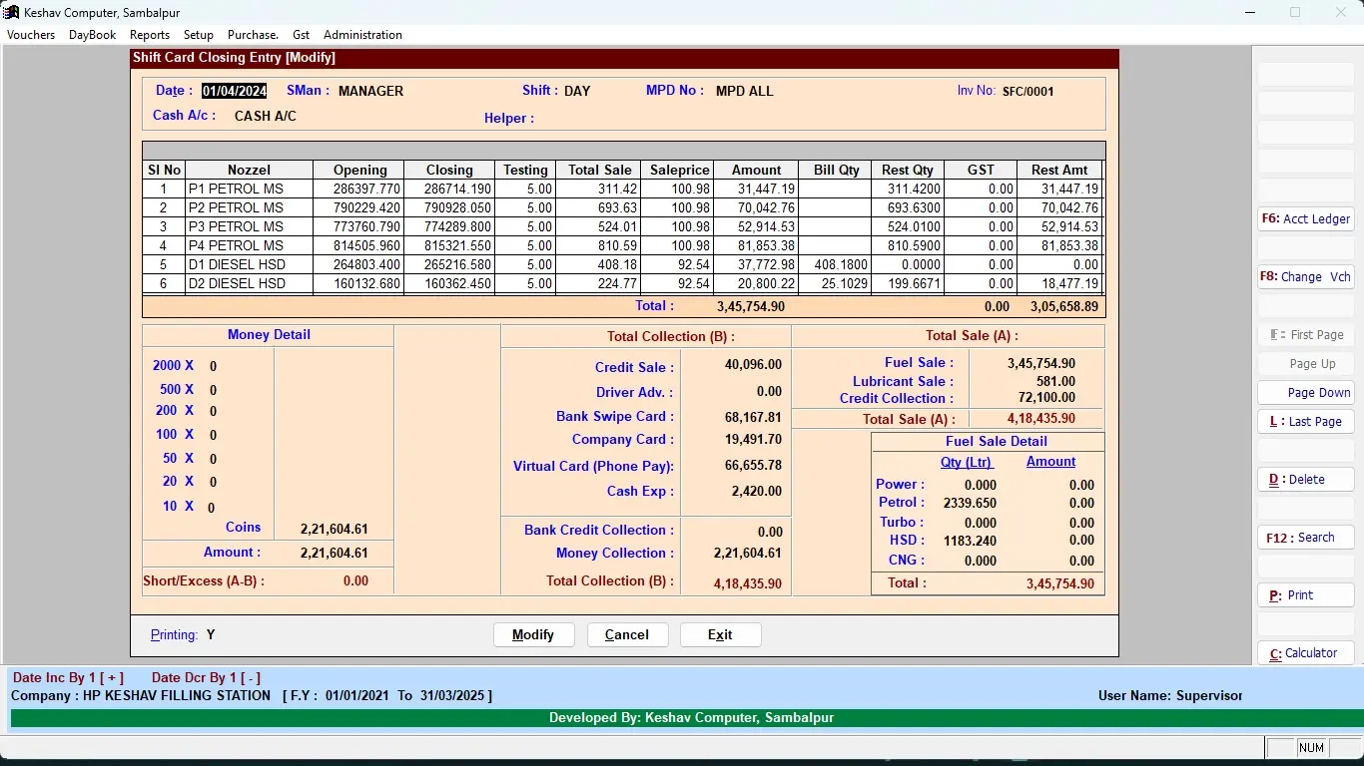The width and height of the screenshot is (1364, 766).
Task: Open the Setup menu
Action: click(x=199, y=35)
